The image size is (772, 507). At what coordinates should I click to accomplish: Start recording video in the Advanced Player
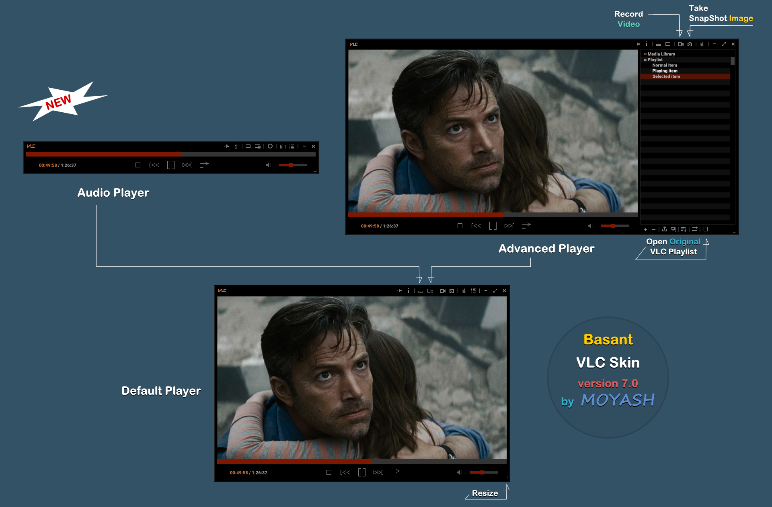point(681,44)
